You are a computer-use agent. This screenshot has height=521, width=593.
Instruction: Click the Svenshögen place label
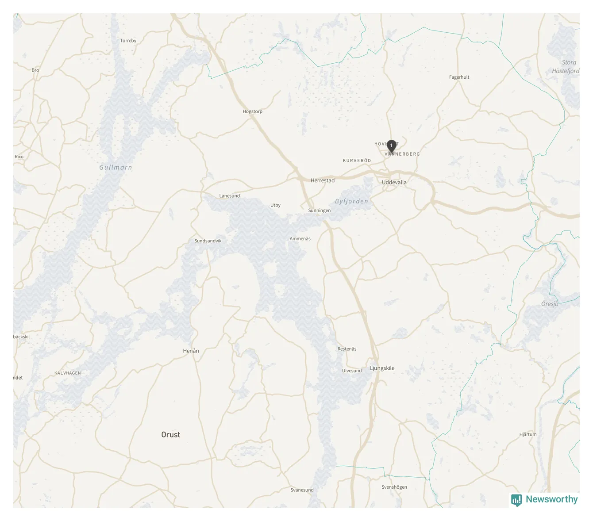tap(394, 487)
